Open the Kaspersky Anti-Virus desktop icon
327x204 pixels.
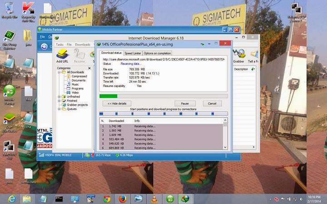pyautogui.click(x=28, y=12)
